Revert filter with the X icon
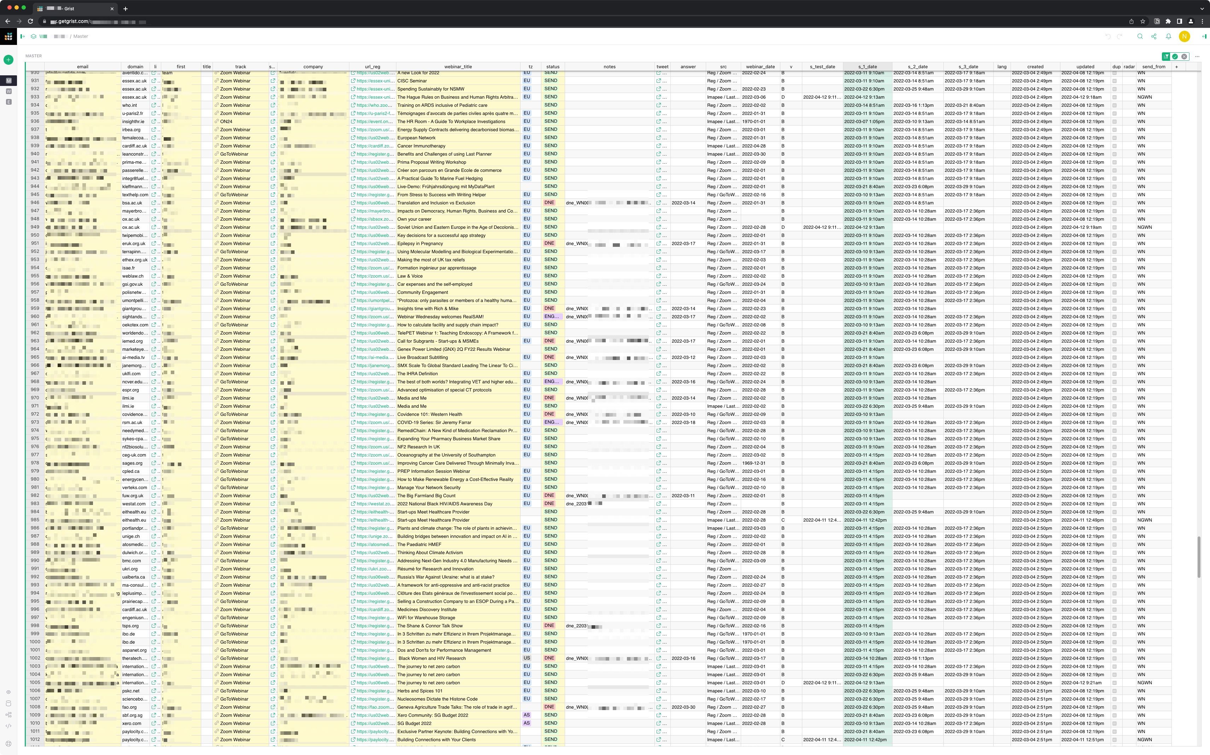This screenshot has width=1210, height=755. pyautogui.click(x=1184, y=57)
